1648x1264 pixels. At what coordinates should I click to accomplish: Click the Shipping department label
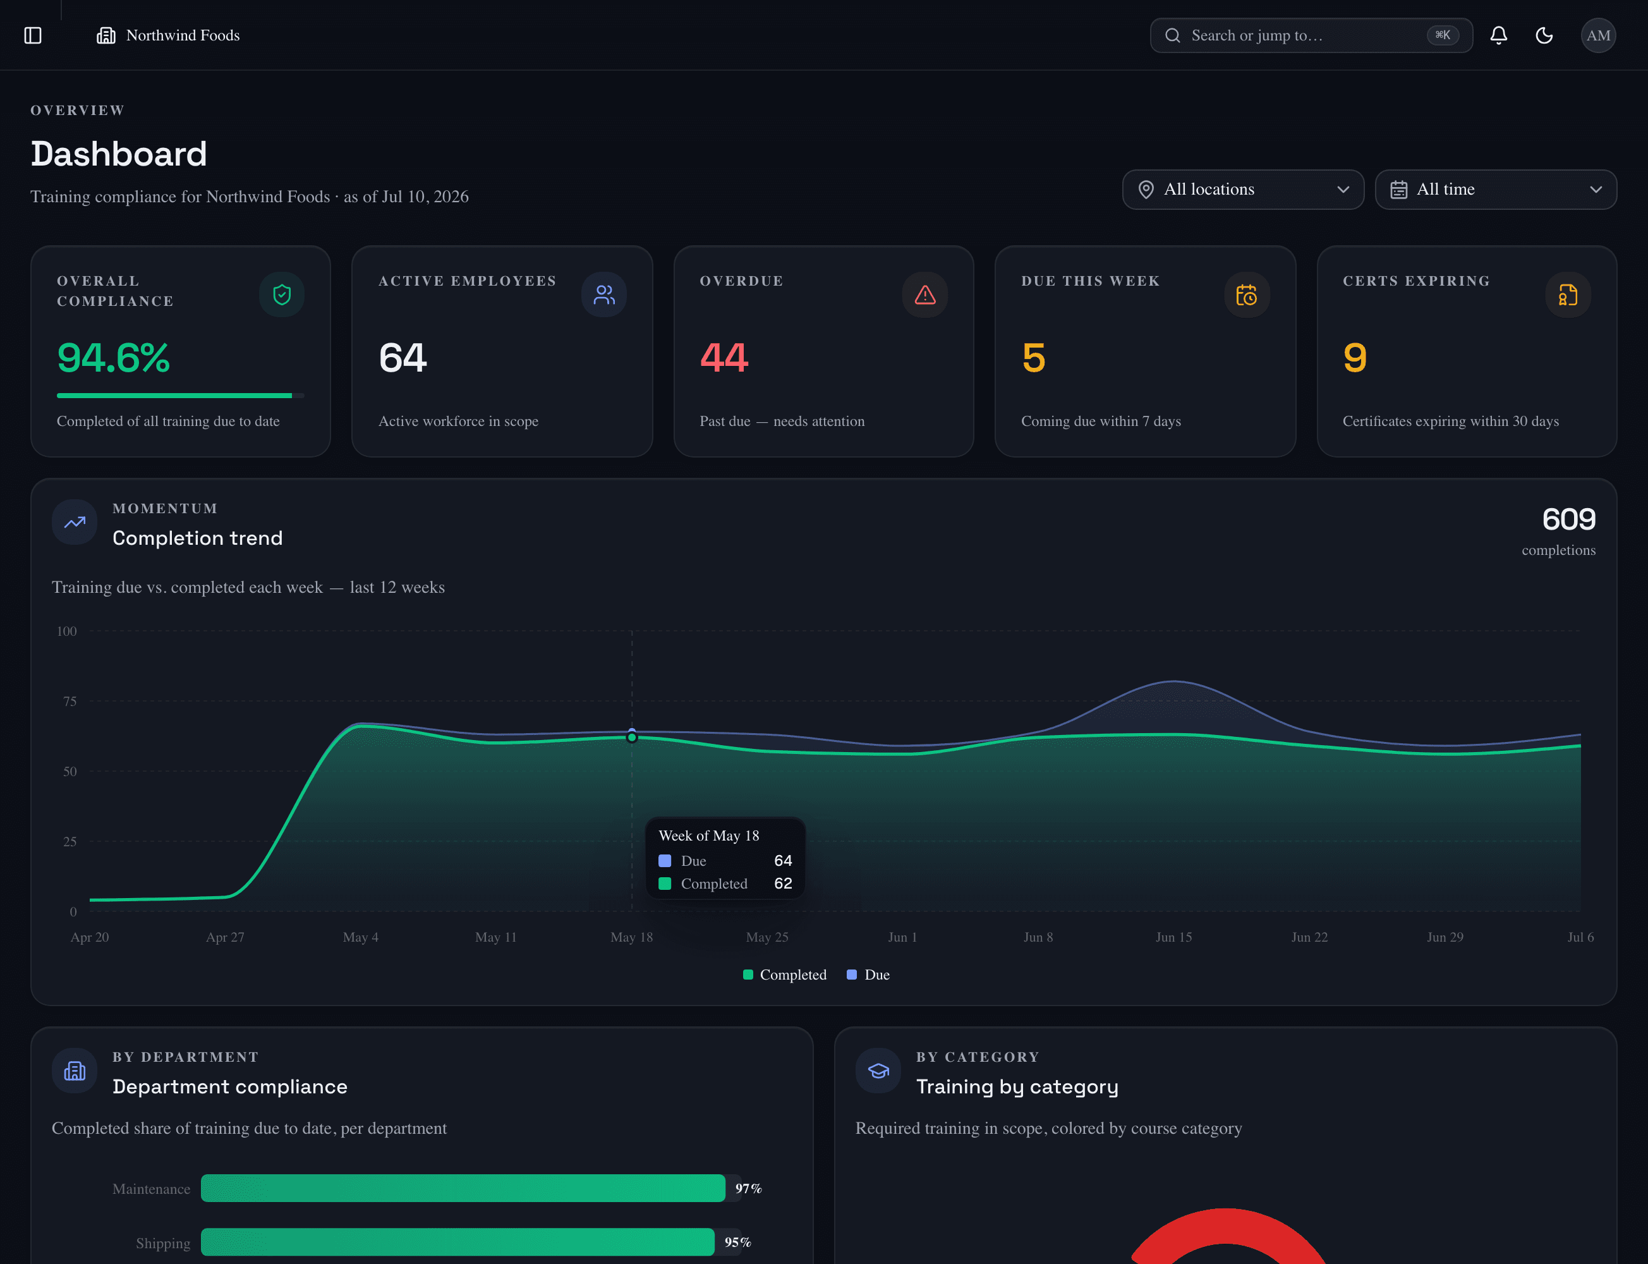coord(163,1243)
